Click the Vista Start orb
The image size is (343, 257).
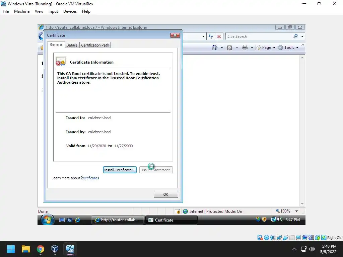(x=47, y=220)
